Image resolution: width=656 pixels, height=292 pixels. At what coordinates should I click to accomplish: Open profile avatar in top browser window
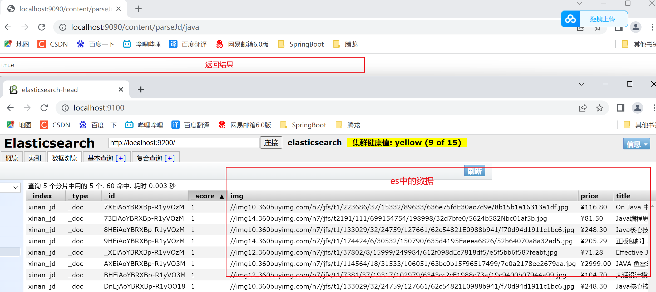click(x=636, y=27)
